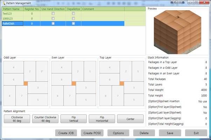Select package 1 in Even Layer
The height and width of the screenshot is (140, 211).
pos(90,71)
